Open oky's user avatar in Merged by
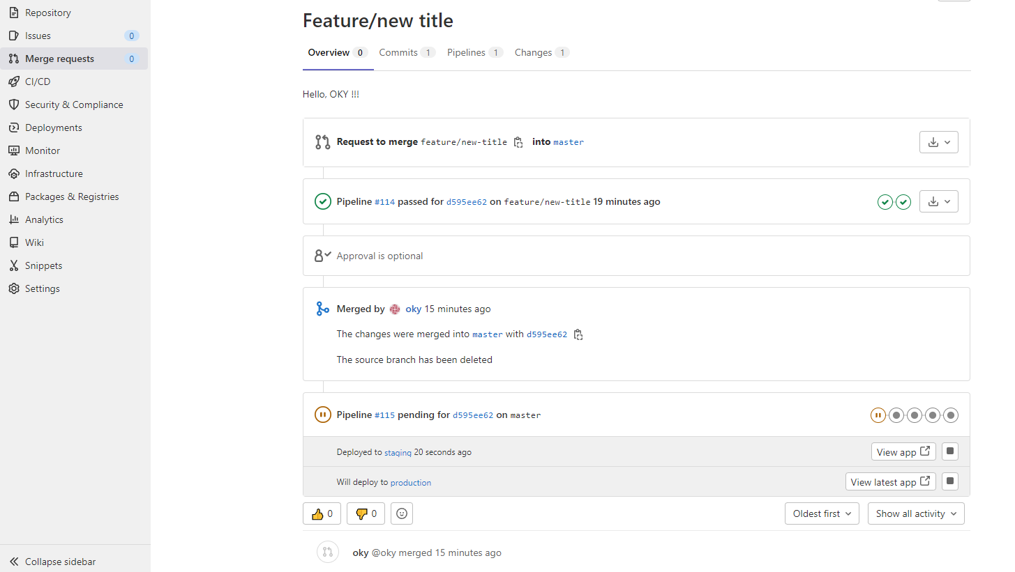 coord(395,309)
